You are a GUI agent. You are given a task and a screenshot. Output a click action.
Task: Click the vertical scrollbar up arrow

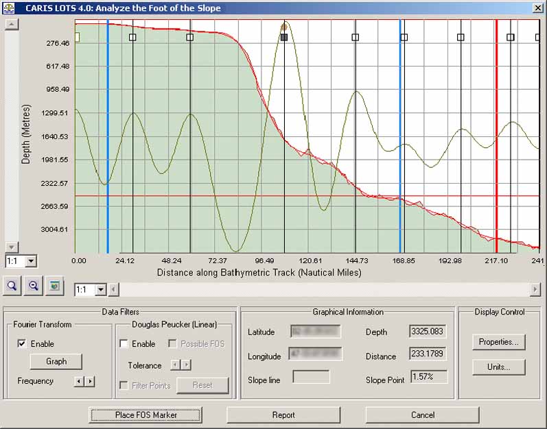pos(12,25)
